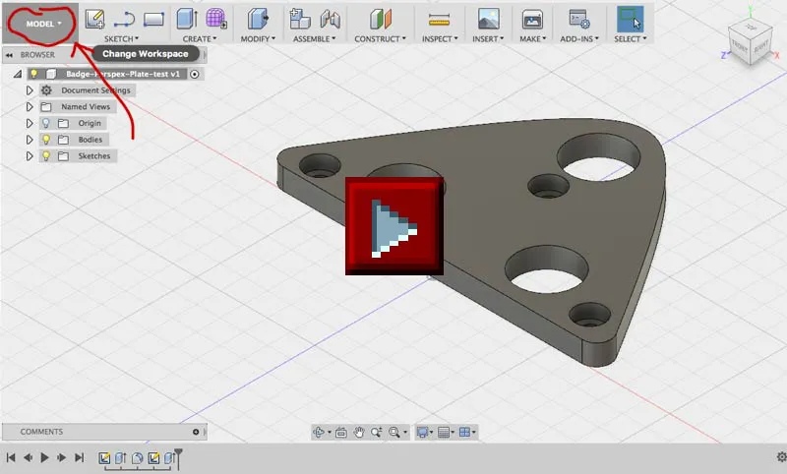Select the fillet feature in timeline
Screen dimensions: 787x474
137,458
